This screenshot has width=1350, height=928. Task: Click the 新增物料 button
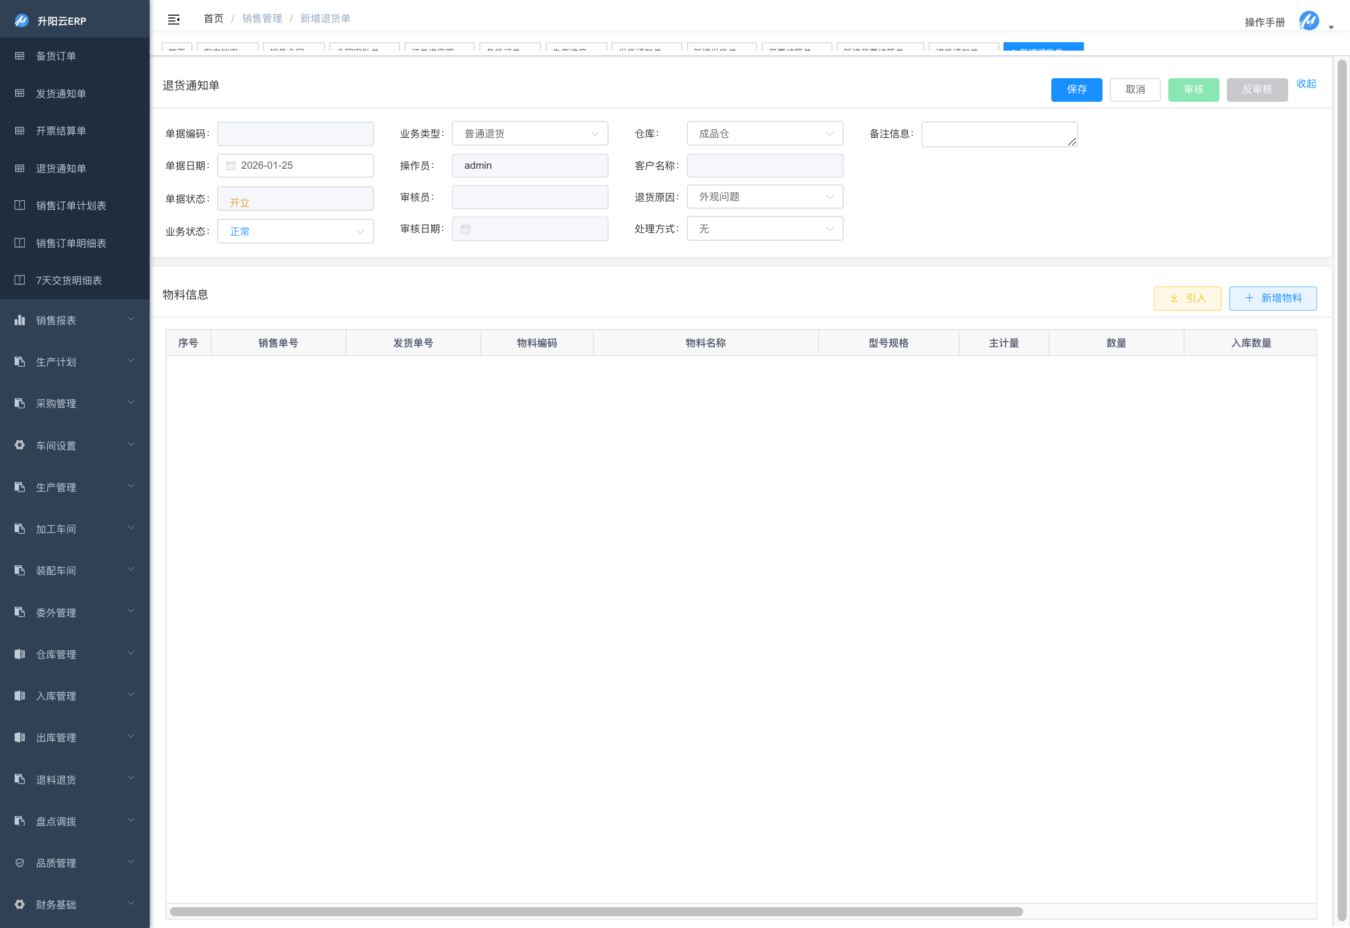[x=1273, y=298]
